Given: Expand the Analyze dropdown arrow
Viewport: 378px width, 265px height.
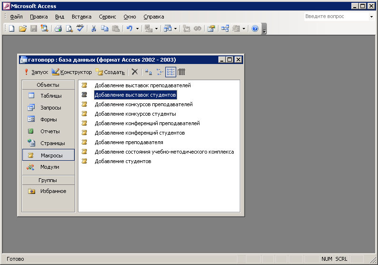Looking at the screenshot, I should pyautogui.click(x=175, y=28).
